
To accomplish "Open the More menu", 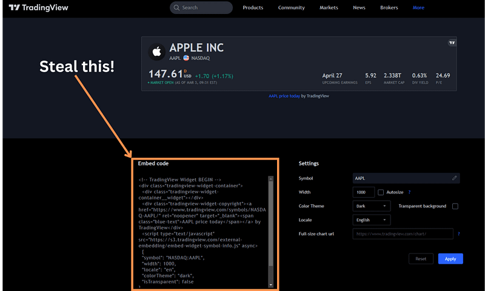I will coord(418,7).
